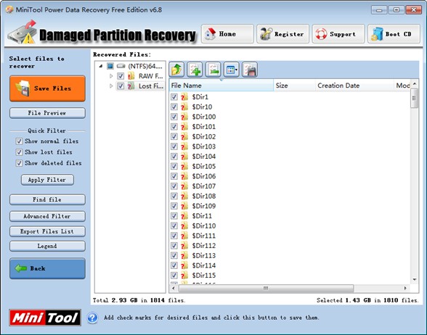This screenshot has height=335, width=427.
Task: Click the MiniTool logo at bottom left
Action: [x=45, y=318]
